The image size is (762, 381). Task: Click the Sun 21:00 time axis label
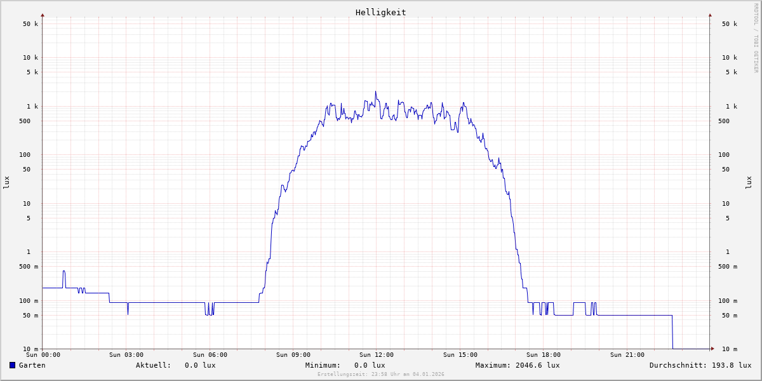627,355
